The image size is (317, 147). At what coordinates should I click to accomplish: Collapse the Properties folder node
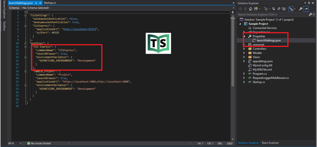(x=245, y=36)
